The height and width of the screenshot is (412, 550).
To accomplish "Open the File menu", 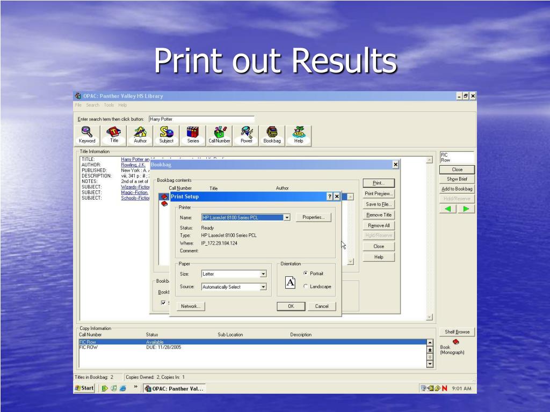I will tap(78, 105).
